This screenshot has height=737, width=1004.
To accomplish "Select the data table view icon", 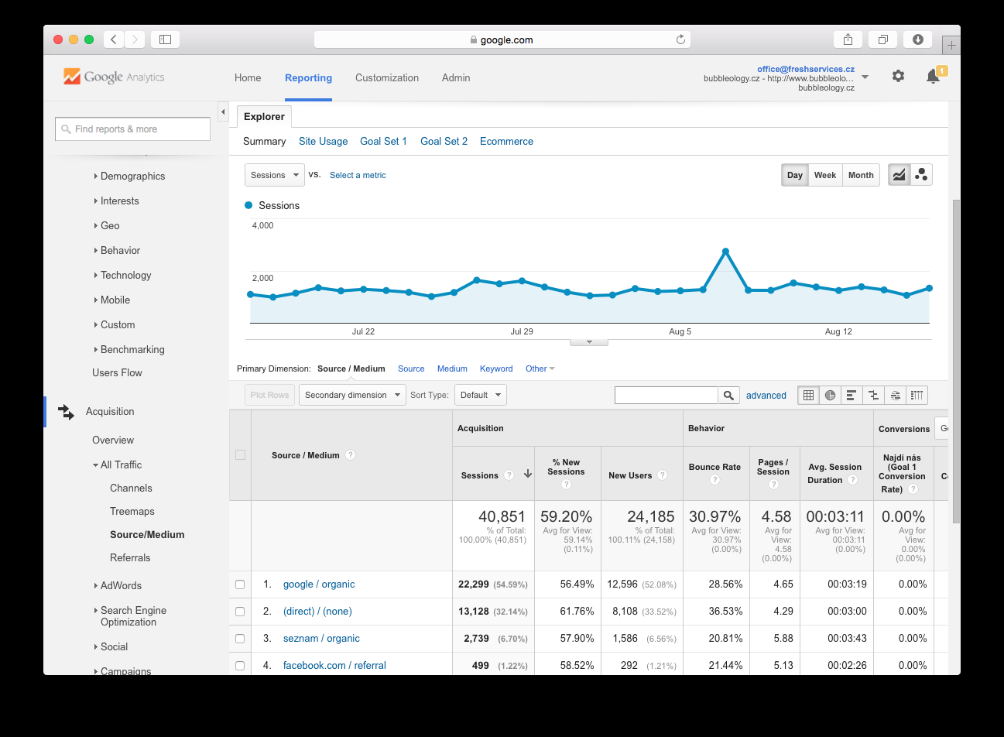I will click(808, 395).
